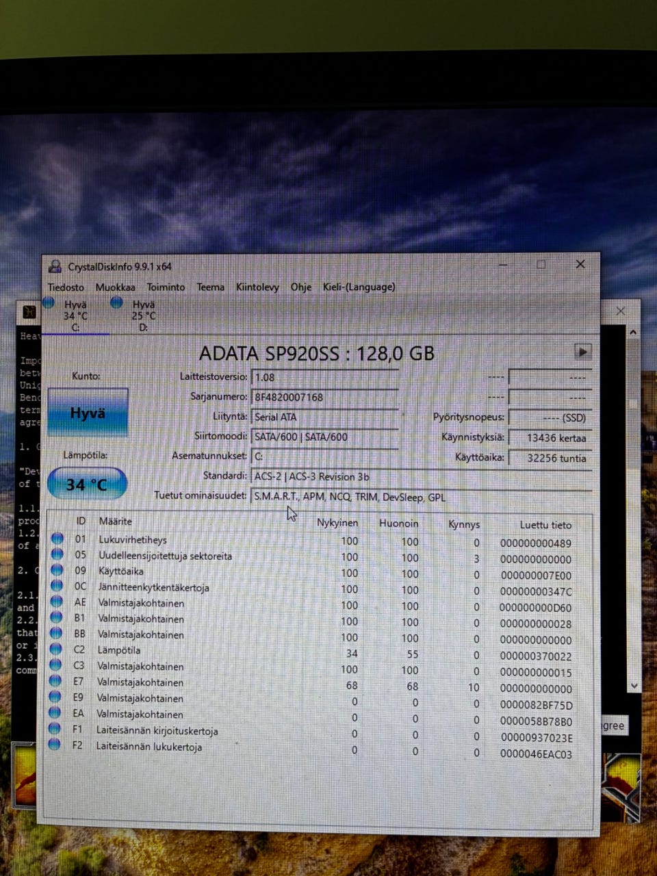Click scrollbar up arrow in background window
The height and width of the screenshot is (876, 657).
pos(633,333)
